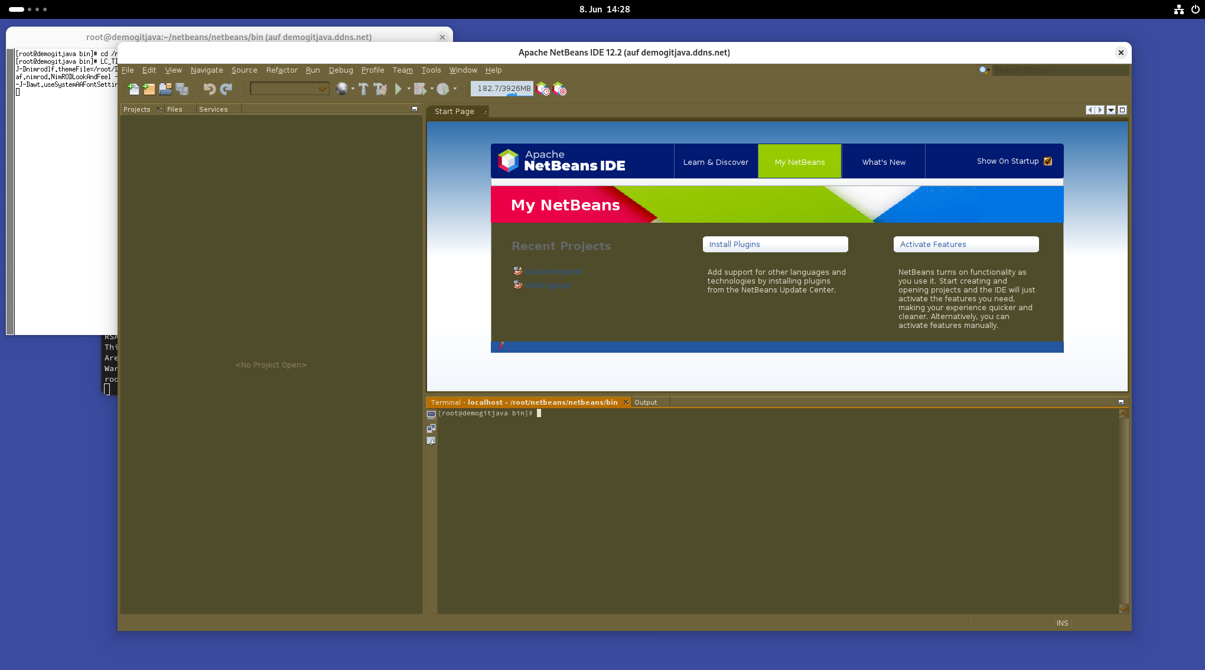This screenshot has height=670, width=1205.
Task: Click the Undo arrow icon
Action: click(x=209, y=89)
